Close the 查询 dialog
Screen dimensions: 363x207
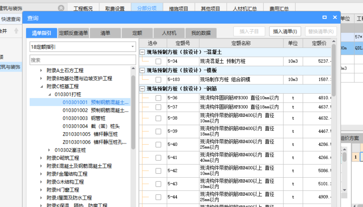click(x=335, y=17)
